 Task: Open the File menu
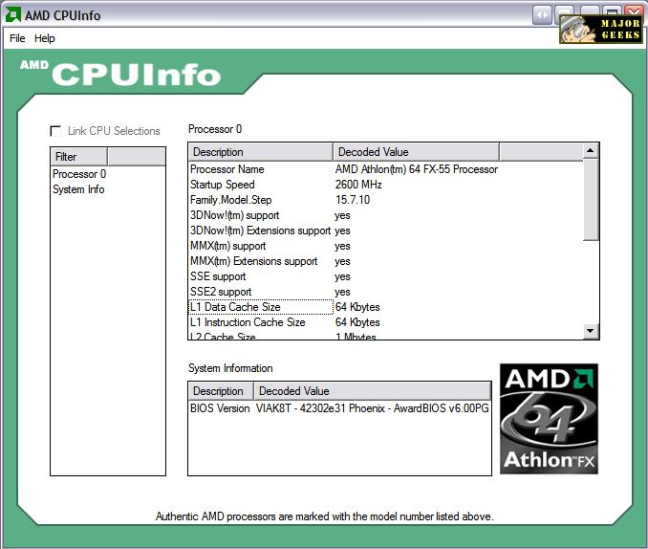pyautogui.click(x=17, y=38)
